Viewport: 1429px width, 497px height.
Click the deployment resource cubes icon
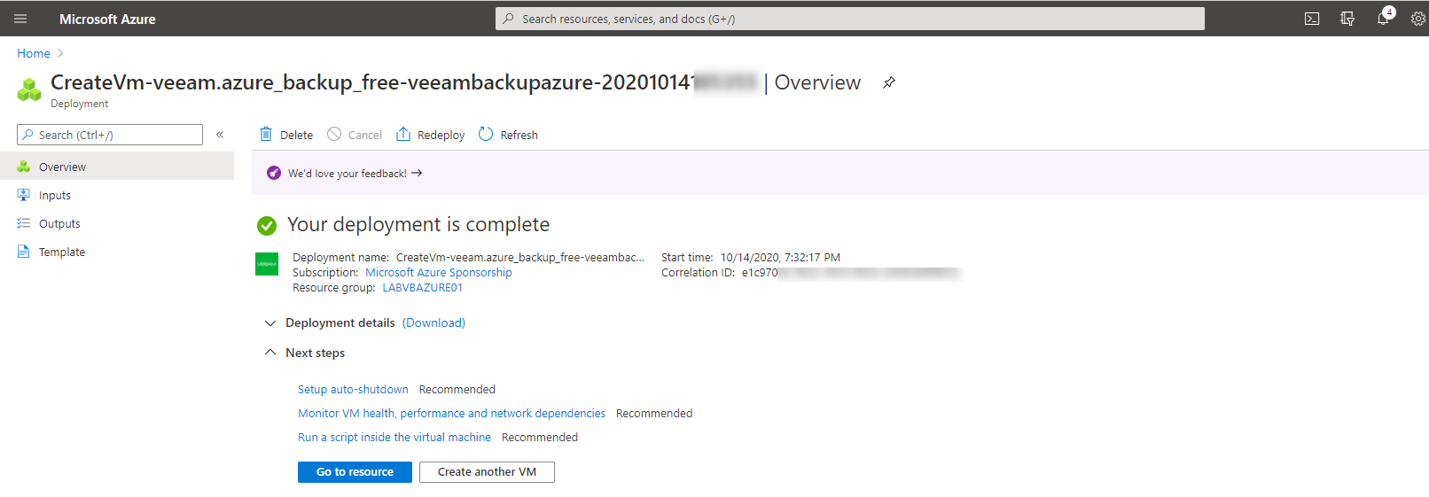click(29, 89)
